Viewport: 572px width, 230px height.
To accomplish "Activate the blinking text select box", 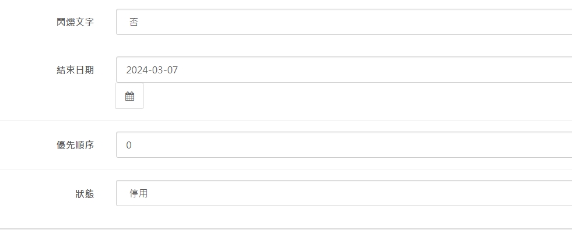I will click(344, 22).
